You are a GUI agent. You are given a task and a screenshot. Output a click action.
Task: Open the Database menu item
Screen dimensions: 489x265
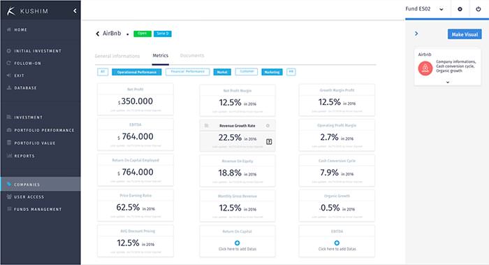tap(25, 88)
